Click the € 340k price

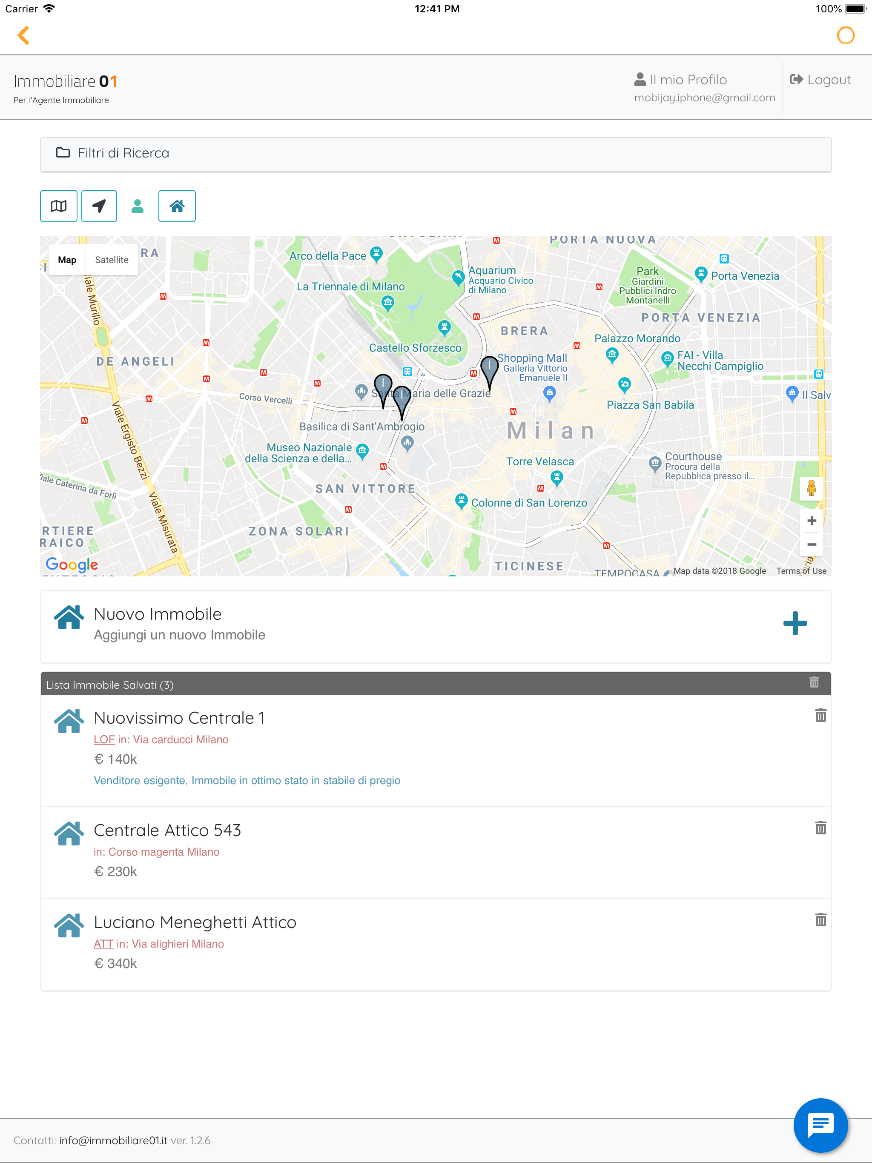click(x=115, y=964)
